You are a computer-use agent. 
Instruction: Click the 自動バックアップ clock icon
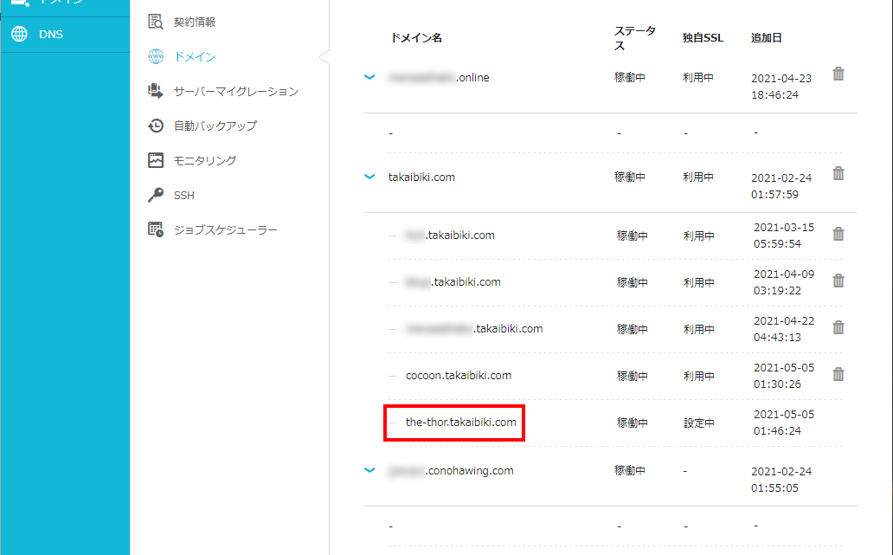pos(156,126)
